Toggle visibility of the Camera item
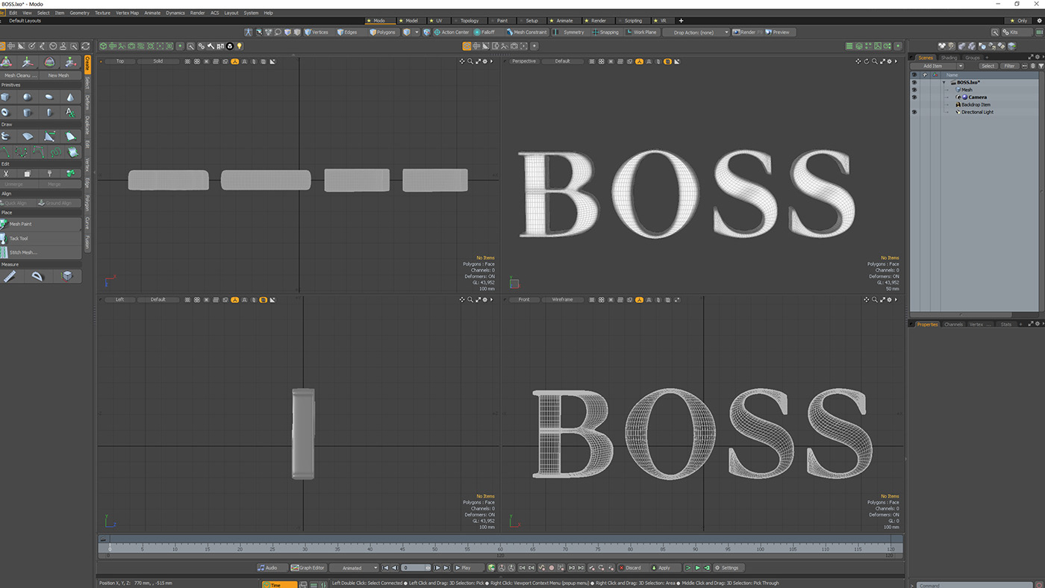The width and height of the screenshot is (1045, 588). 914,97
